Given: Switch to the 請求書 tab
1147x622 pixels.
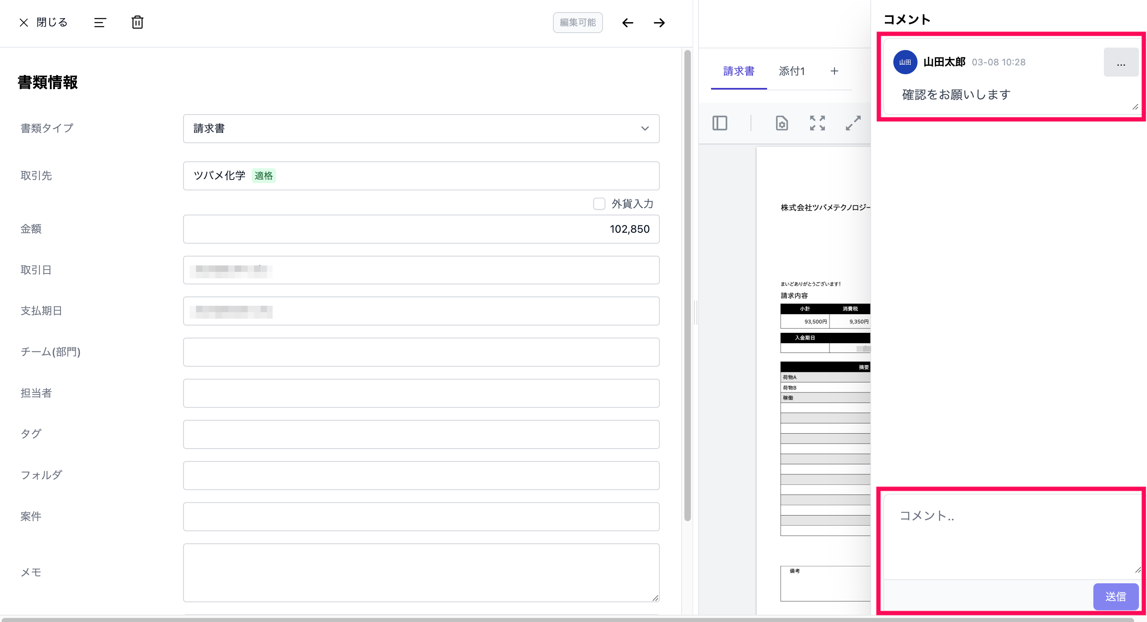Looking at the screenshot, I should (x=738, y=71).
